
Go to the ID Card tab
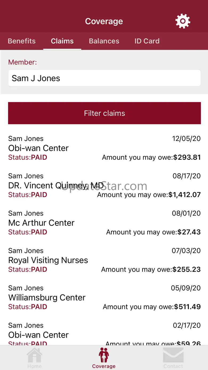click(x=147, y=41)
